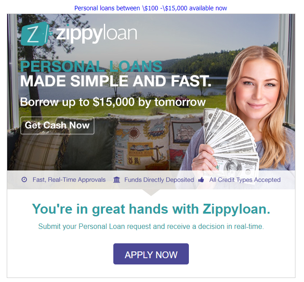Click the Zippyloan teal wallet logo icon
The height and width of the screenshot is (282, 304).
click(36, 34)
